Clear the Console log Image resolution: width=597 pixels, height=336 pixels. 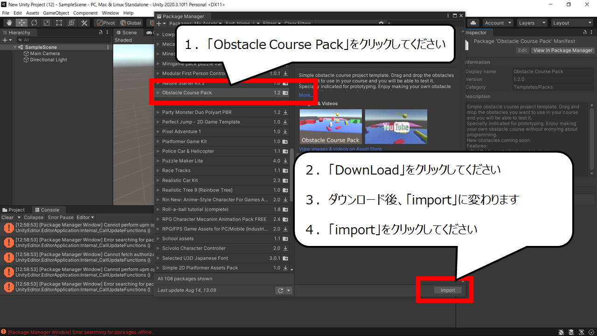pyautogui.click(x=7, y=217)
